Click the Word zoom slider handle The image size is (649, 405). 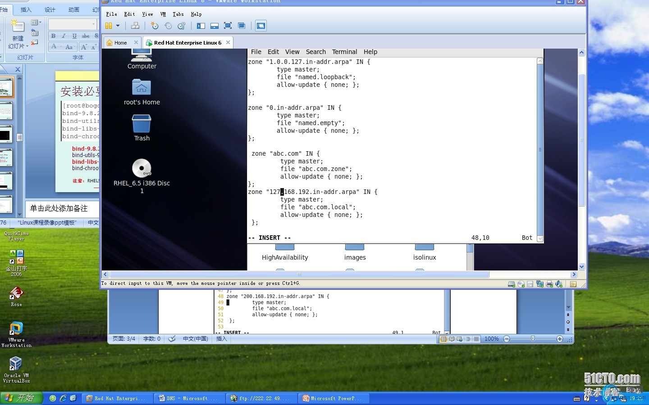(533, 339)
